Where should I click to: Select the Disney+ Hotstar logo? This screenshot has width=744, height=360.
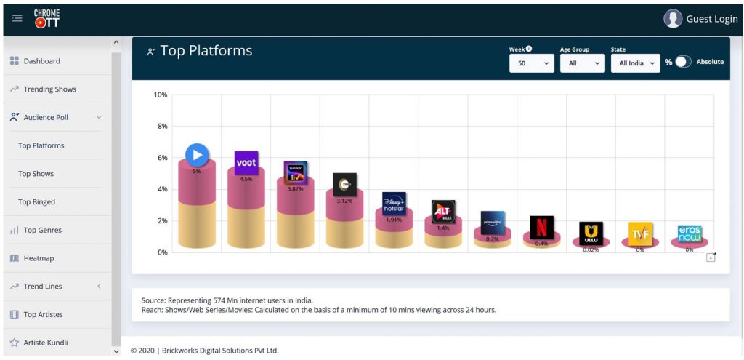pos(394,204)
